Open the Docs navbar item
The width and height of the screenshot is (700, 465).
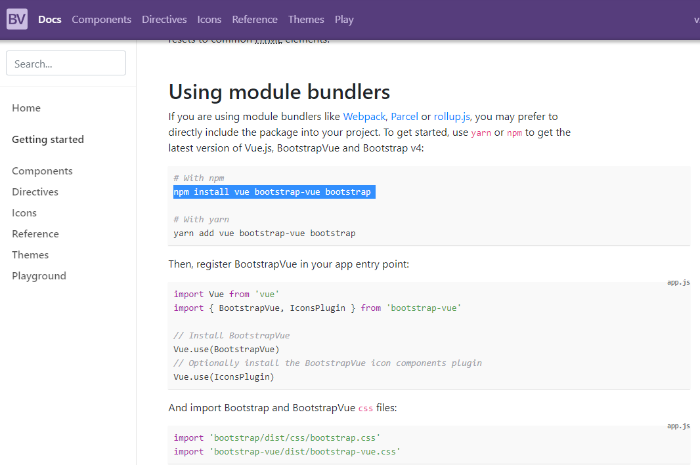pyautogui.click(x=49, y=20)
